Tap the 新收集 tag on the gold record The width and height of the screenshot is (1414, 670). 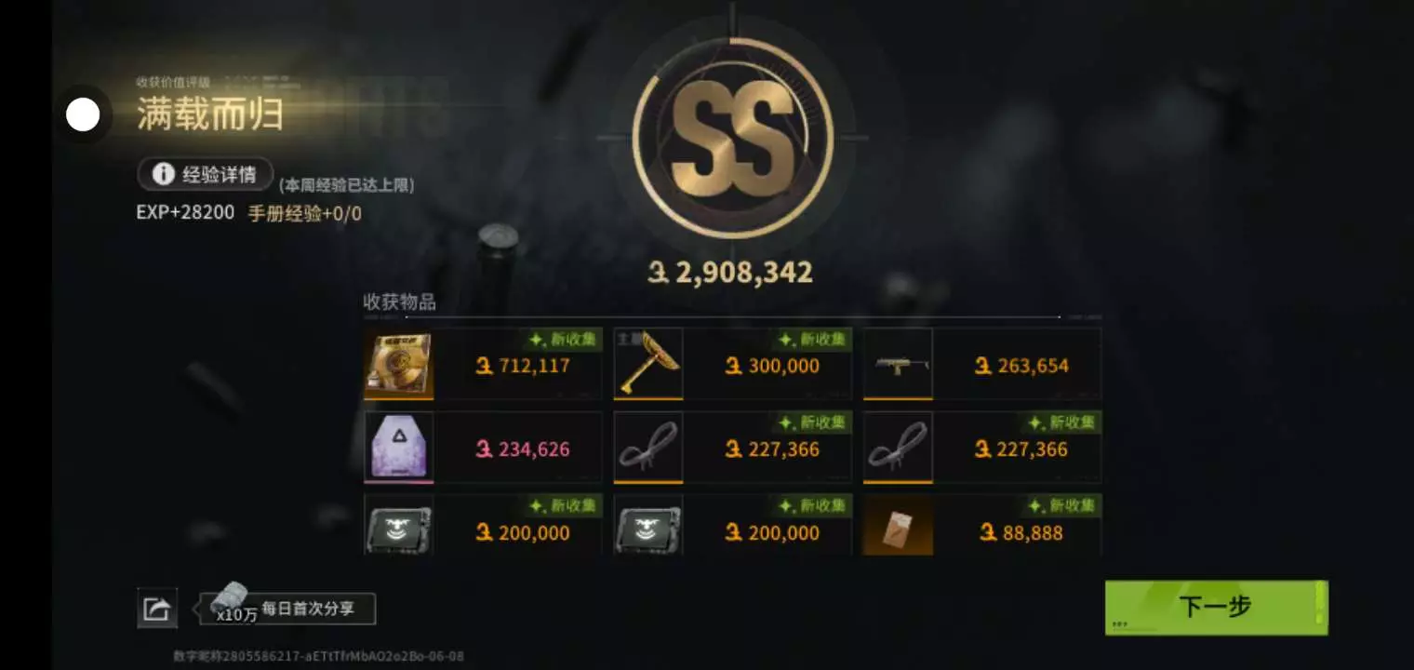[563, 340]
